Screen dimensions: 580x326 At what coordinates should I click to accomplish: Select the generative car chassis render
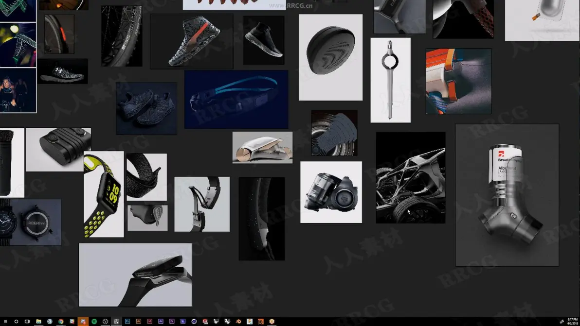pyautogui.click(x=411, y=178)
